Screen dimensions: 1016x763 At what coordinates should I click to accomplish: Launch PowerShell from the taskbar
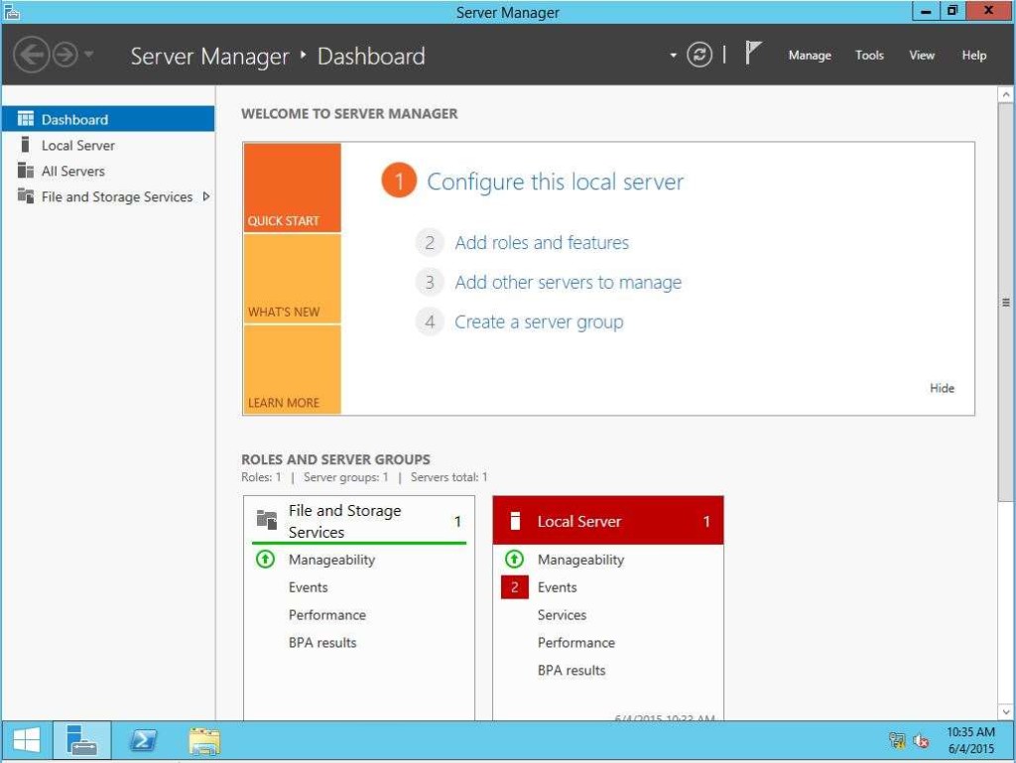click(x=143, y=740)
